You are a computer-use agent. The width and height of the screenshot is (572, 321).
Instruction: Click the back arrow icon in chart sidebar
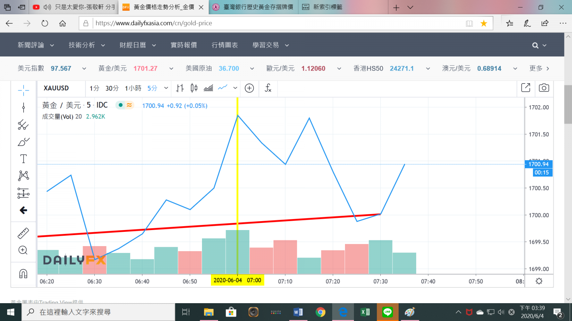pyautogui.click(x=23, y=210)
